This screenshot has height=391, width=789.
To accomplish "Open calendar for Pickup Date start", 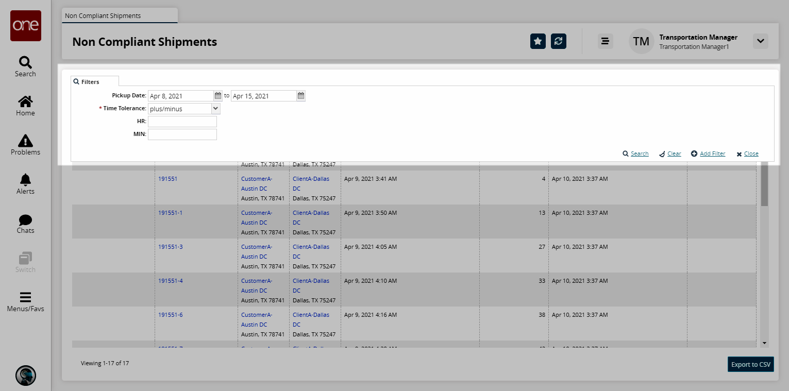I will coord(218,96).
